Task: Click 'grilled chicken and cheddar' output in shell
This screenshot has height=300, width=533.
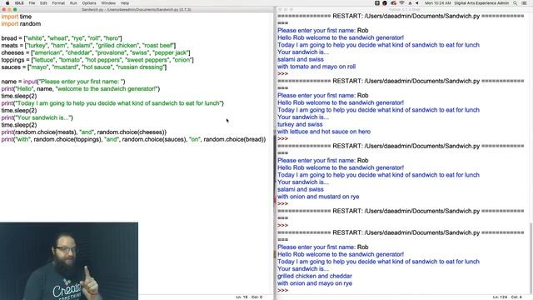Action: pos(315,276)
